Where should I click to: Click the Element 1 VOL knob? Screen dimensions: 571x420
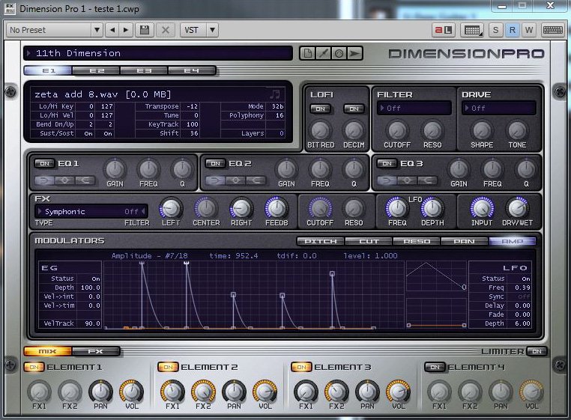tap(131, 392)
